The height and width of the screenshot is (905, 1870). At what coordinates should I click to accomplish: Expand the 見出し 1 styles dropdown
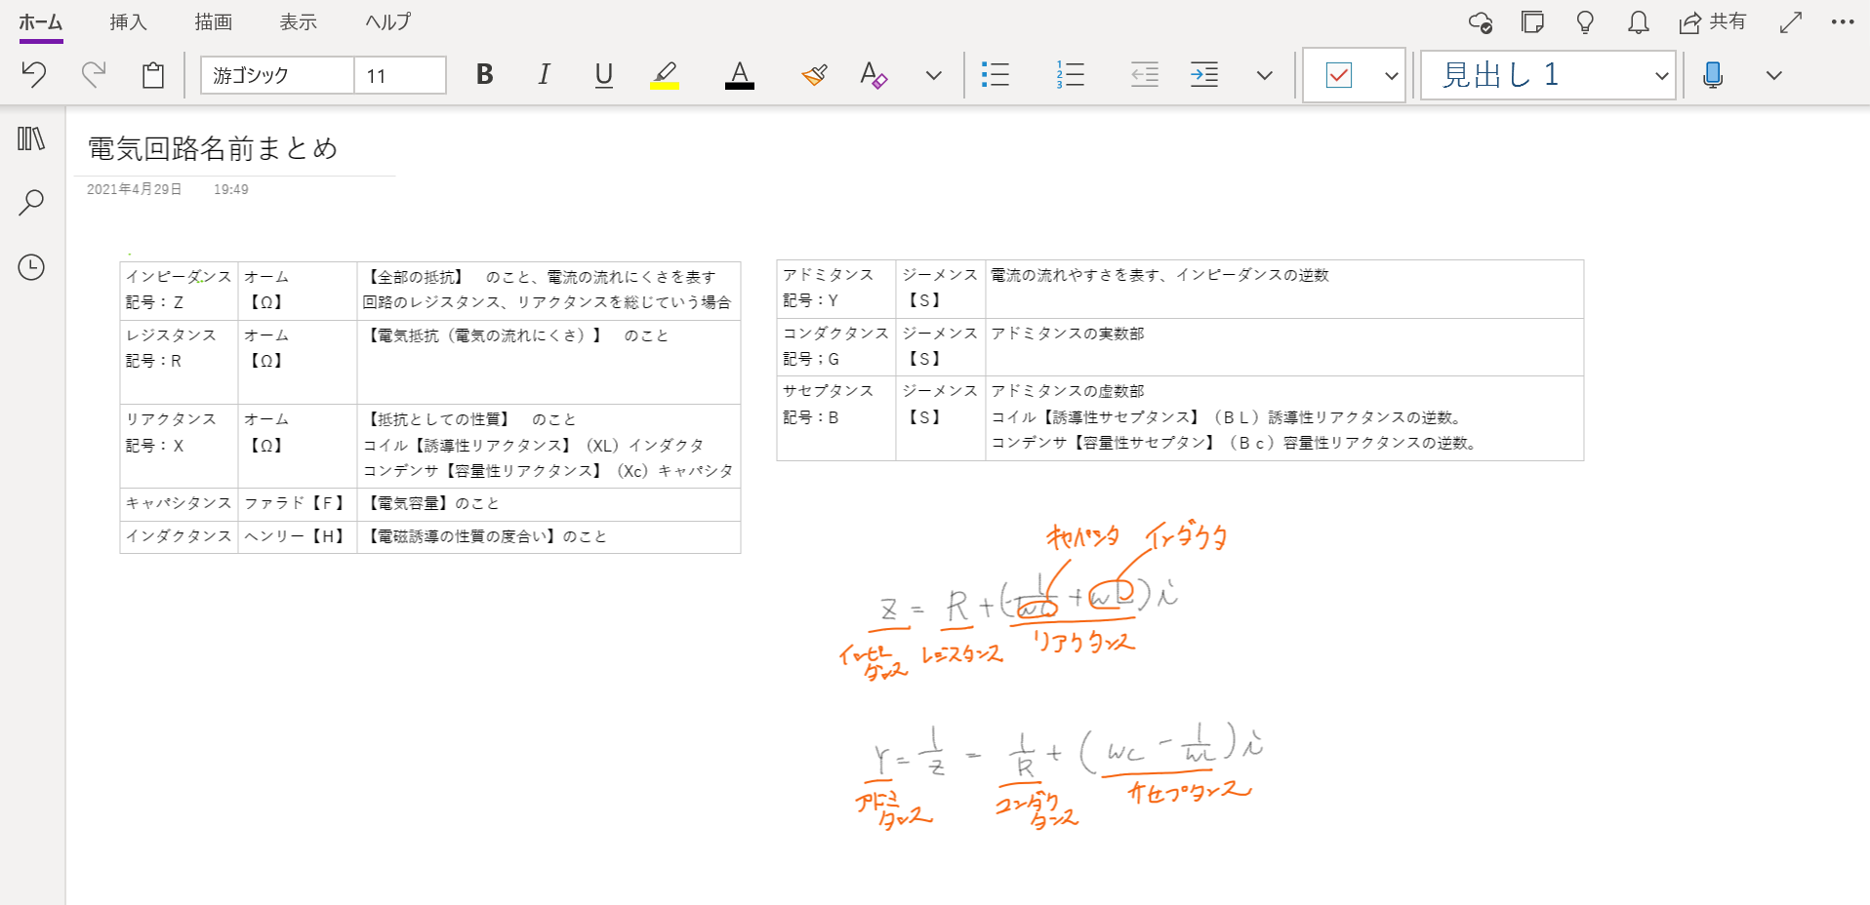[x=1661, y=76]
